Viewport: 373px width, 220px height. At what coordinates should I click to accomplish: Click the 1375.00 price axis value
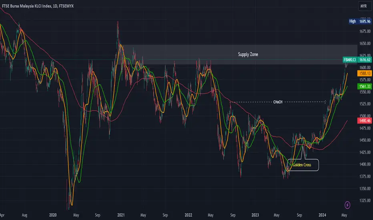pos(365,176)
